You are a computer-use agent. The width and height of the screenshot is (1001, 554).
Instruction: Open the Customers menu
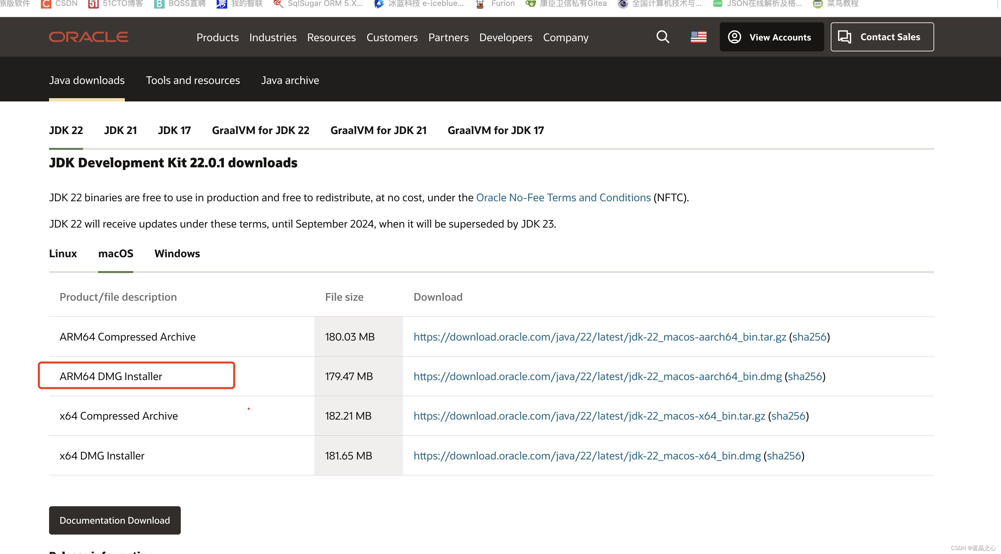[392, 37]
